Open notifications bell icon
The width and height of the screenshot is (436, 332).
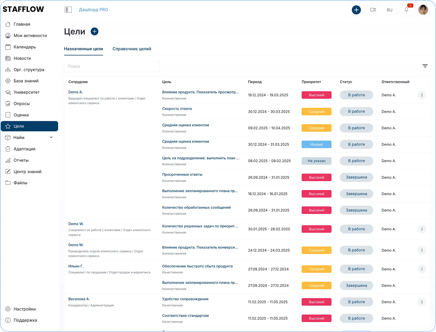click(406, 10)
